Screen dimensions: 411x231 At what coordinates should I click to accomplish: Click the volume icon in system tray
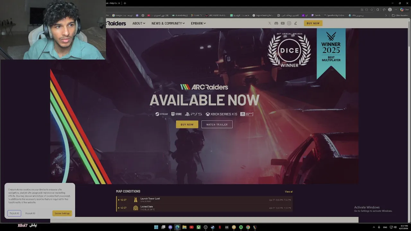click(x=395, y=227)
